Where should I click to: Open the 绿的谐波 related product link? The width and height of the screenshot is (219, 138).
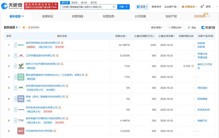pyautogui.click(x=202, y=88)
